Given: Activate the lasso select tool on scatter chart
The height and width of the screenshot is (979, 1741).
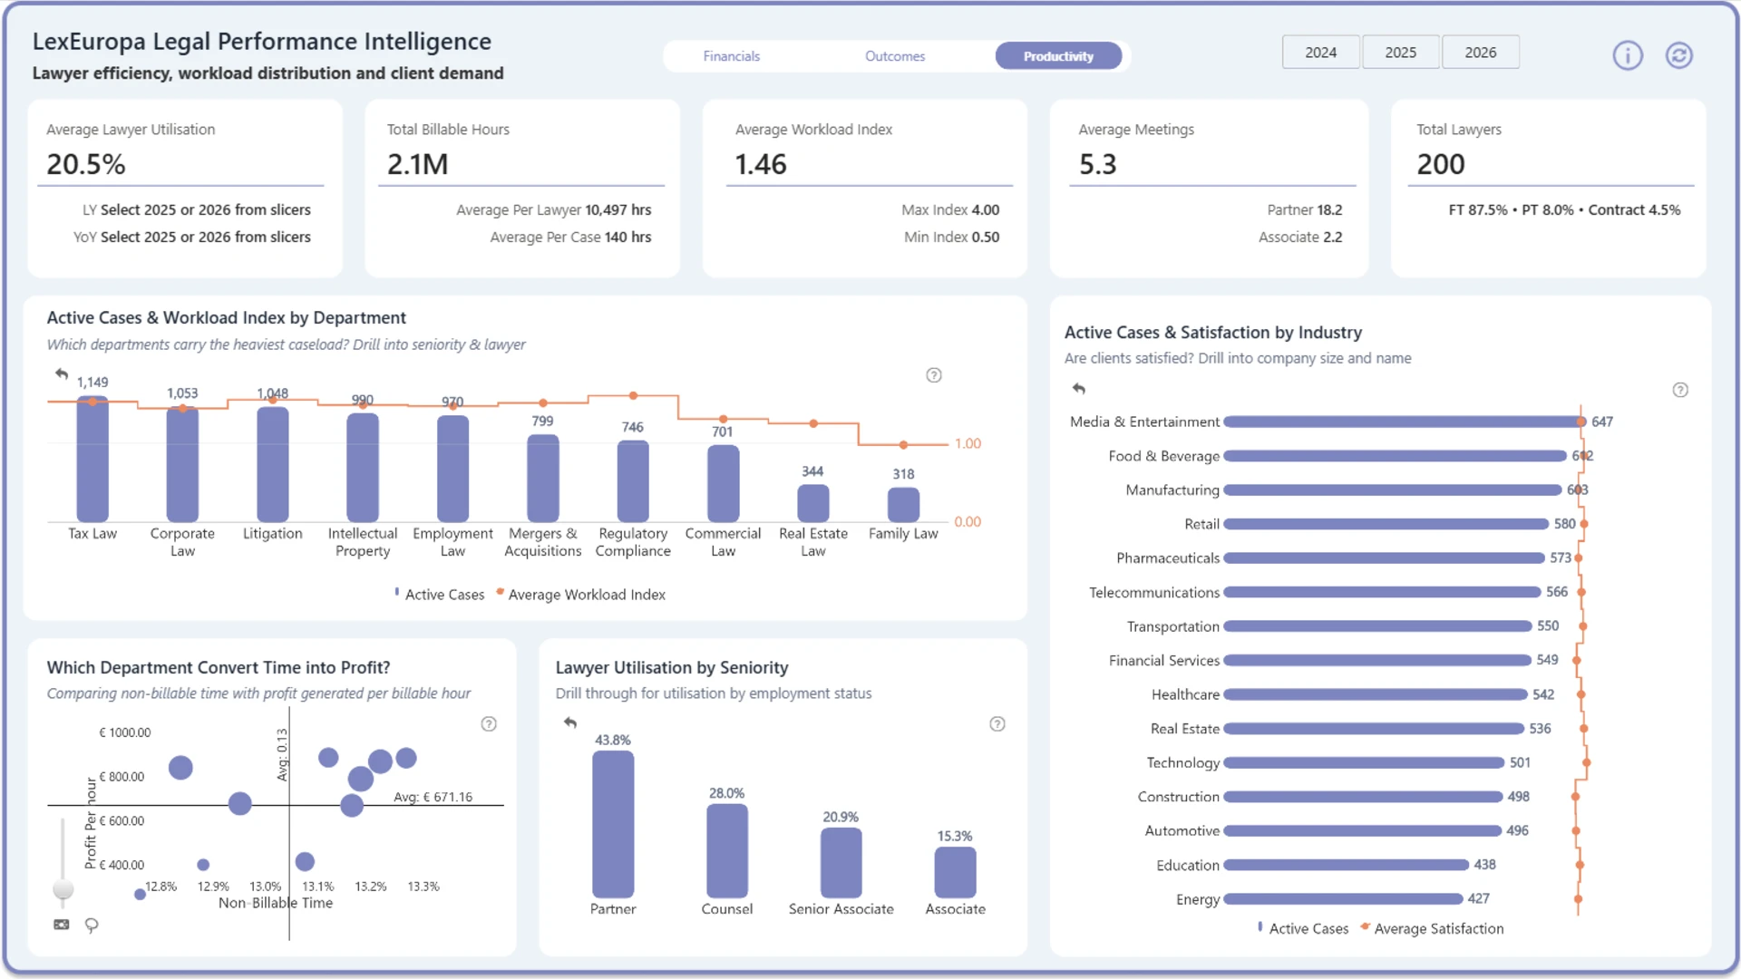Looking at the screenshot, I should pos(92,926).
